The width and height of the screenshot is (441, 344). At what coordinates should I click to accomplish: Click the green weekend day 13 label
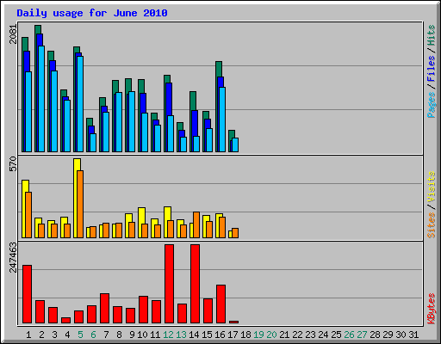pyautogui.click(x=181, y=335)
